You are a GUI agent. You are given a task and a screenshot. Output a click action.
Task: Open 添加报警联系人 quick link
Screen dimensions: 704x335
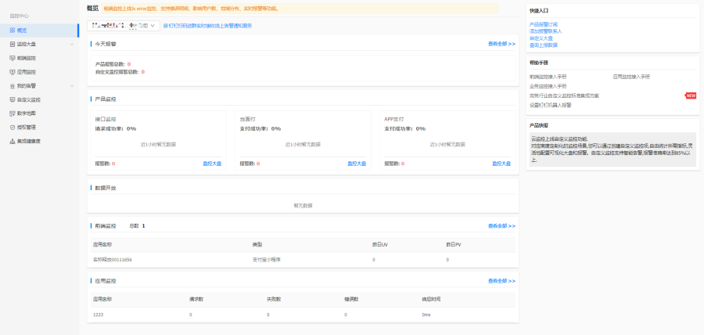(x=545, y=31)
